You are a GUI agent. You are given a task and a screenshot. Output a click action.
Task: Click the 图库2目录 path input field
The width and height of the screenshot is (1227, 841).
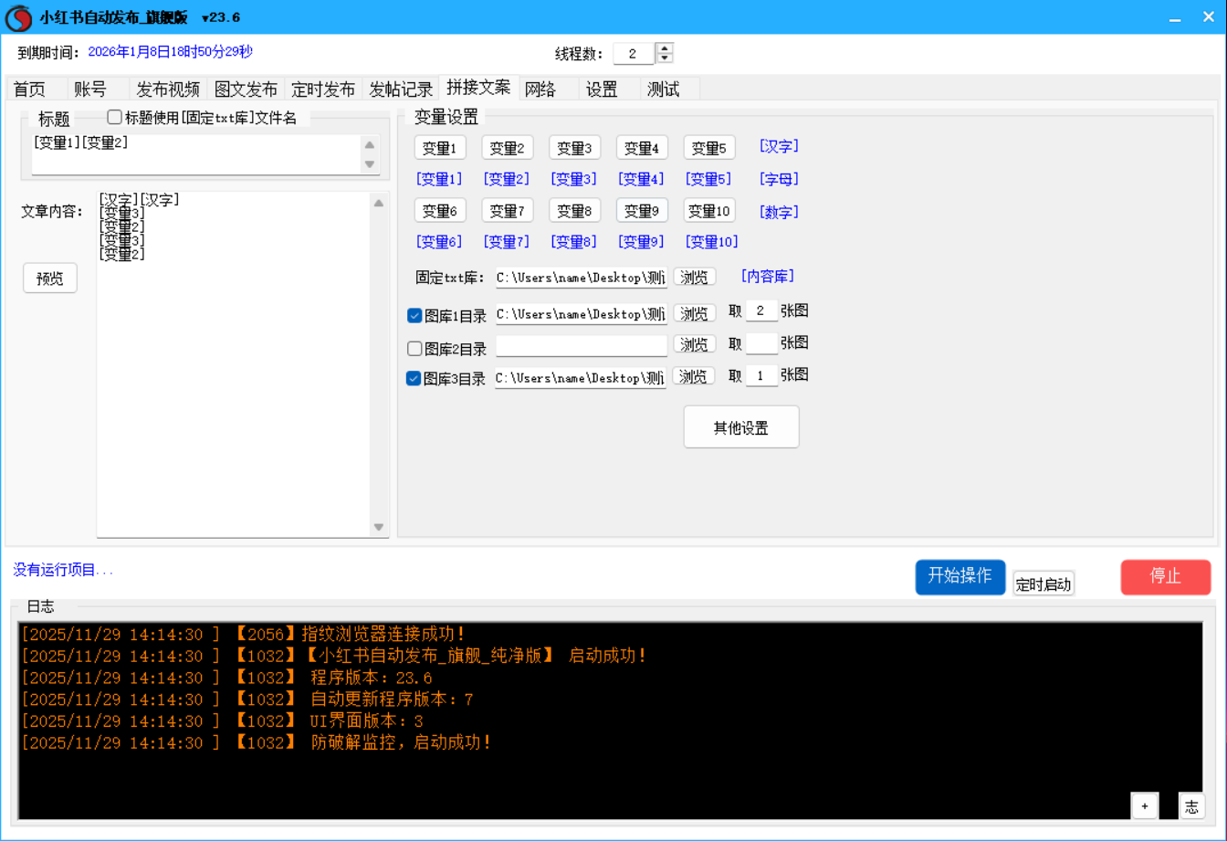click(x=581, y=346)
